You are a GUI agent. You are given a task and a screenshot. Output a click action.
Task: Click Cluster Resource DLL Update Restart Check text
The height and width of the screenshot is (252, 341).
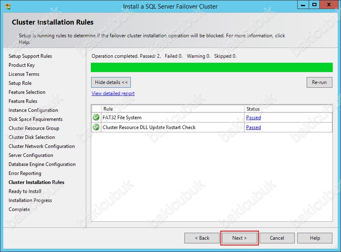[x=149, y=127]
